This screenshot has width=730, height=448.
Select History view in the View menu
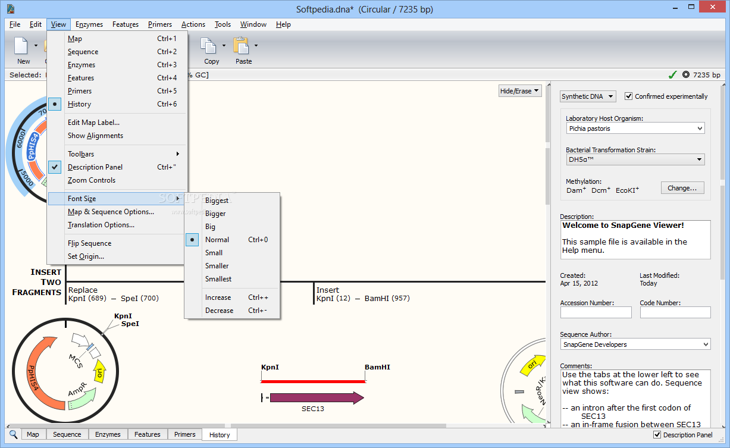coord(118,104)
